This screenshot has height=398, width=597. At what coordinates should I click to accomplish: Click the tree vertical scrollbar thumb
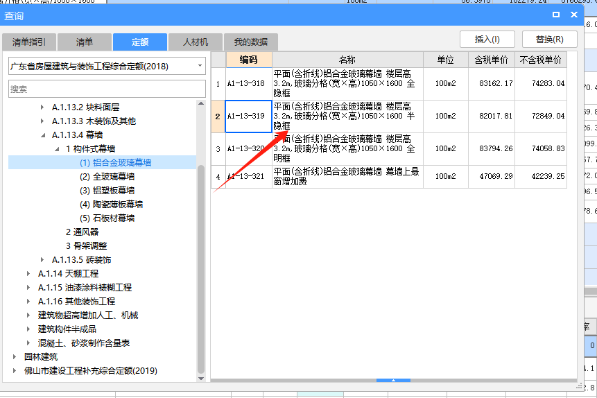[x=201, y=269]
